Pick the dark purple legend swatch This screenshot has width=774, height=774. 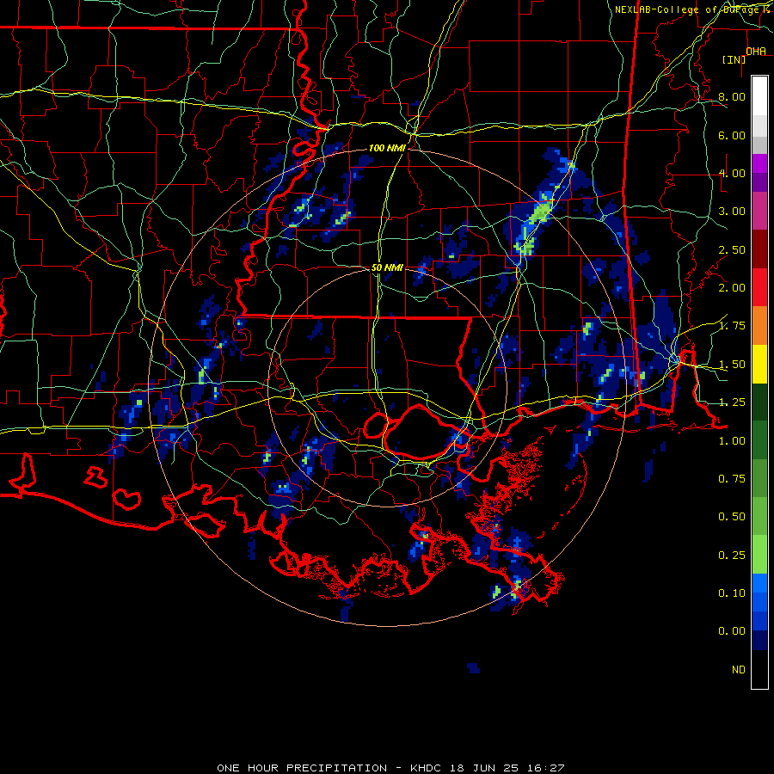coord(759,182)
